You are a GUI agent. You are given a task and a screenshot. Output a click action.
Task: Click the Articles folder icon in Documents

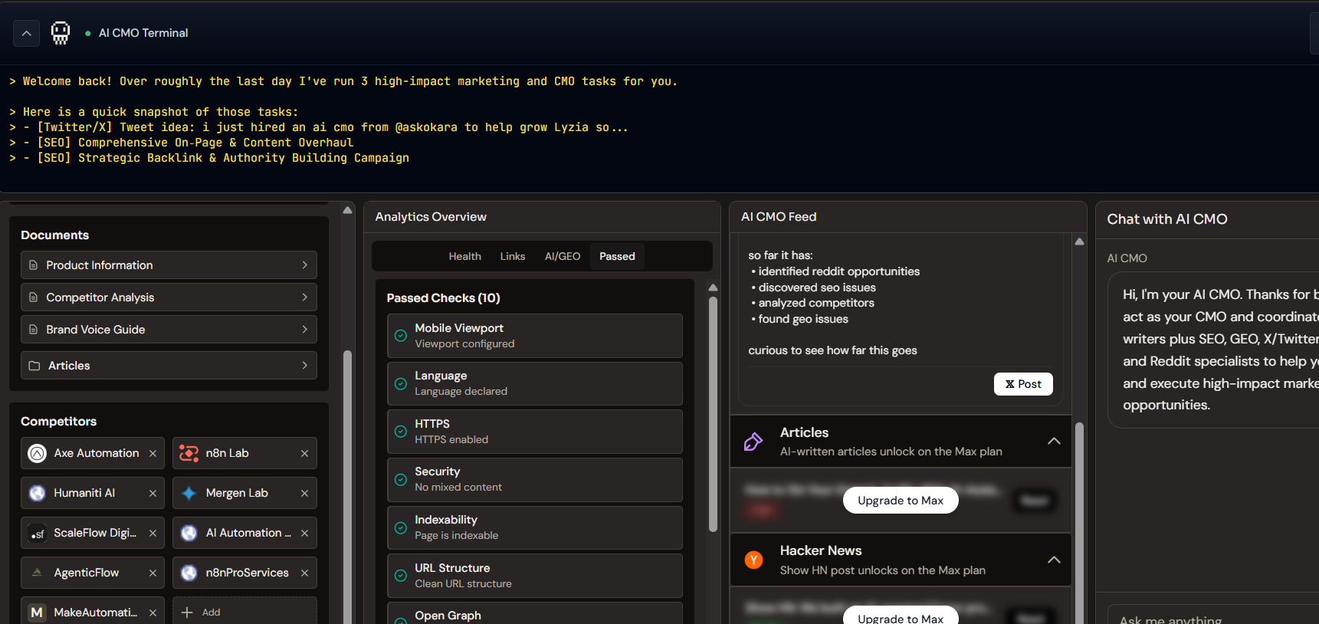click(x=34, y=366)
